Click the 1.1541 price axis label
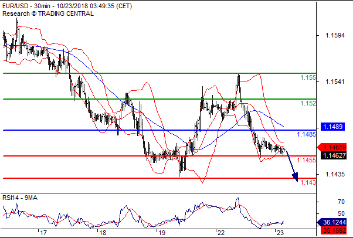 (335, 81)
